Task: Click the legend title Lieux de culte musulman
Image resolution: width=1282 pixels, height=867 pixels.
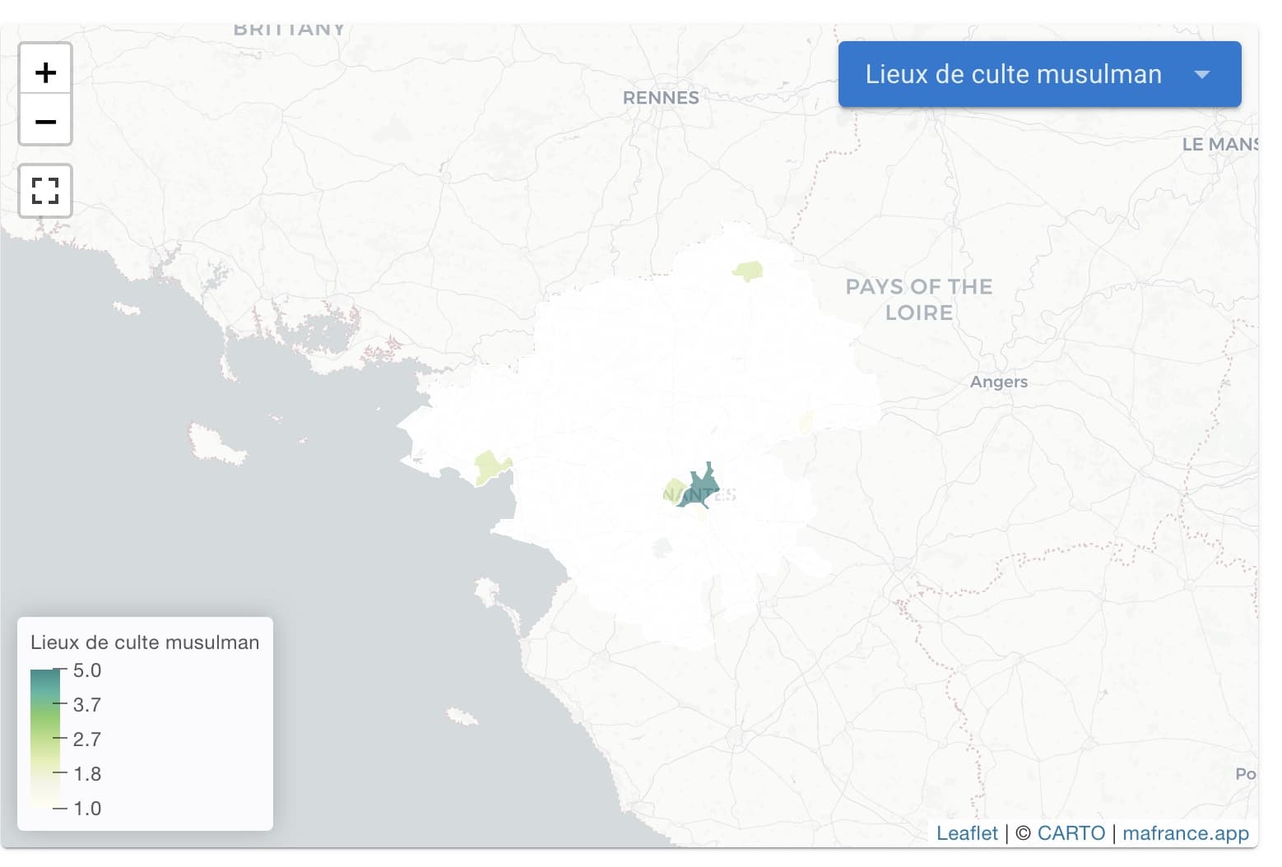Action: (145, 642)
